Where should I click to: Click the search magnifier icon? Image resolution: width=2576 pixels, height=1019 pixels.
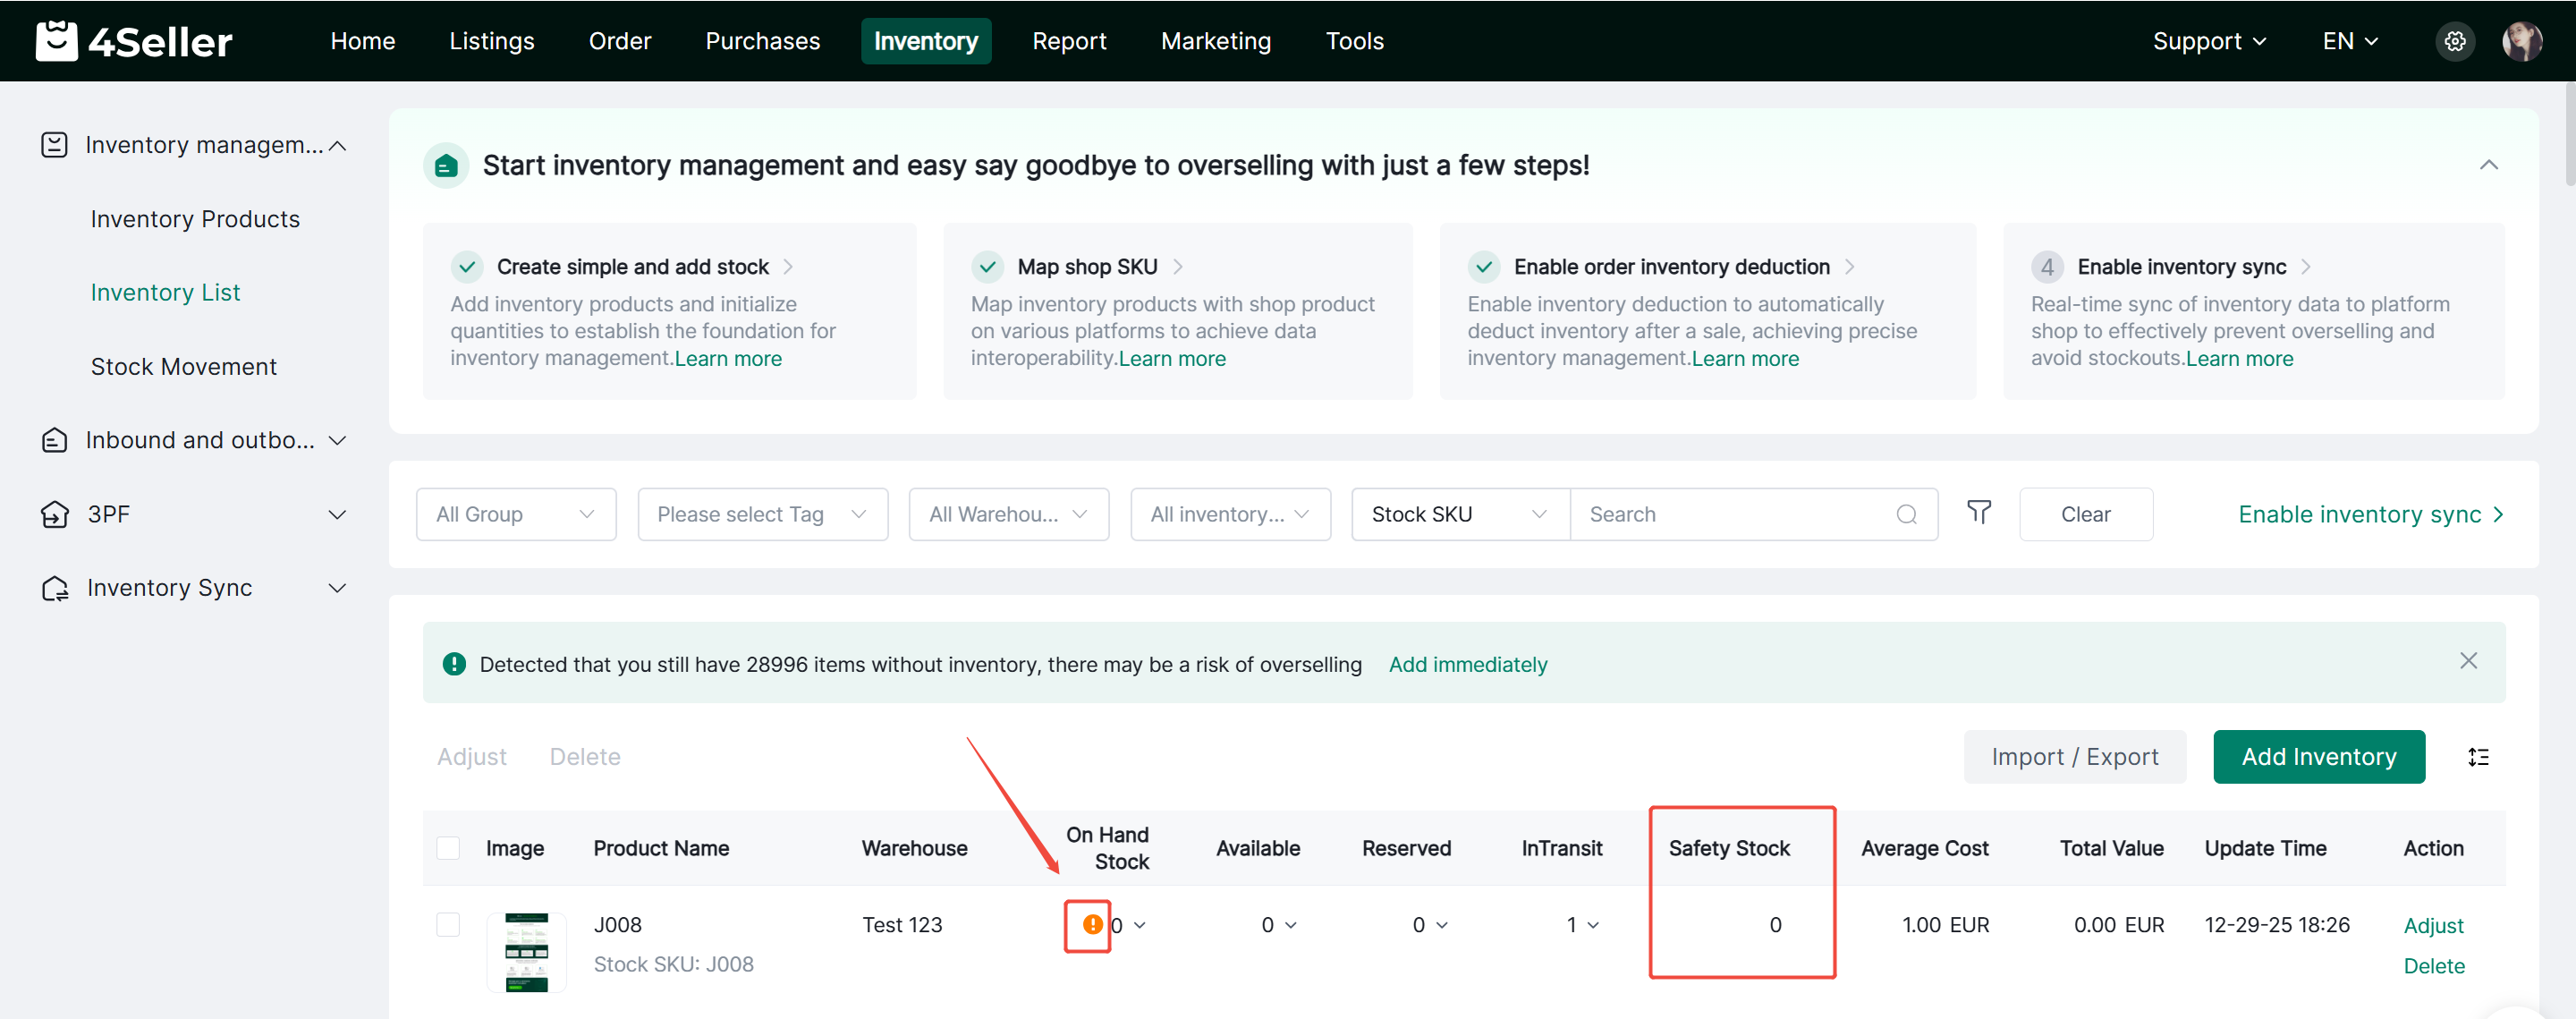pyautogui.click(x=1906, y=514)
